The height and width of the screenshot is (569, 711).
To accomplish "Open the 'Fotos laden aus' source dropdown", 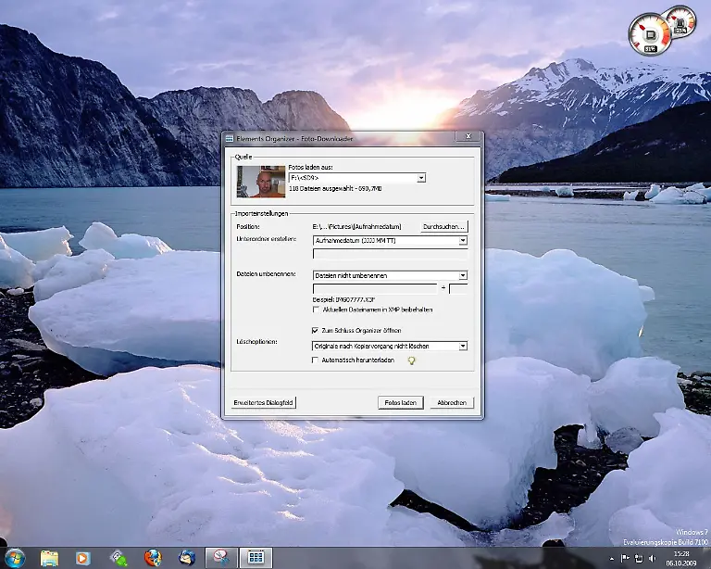I will coord(421,177).
